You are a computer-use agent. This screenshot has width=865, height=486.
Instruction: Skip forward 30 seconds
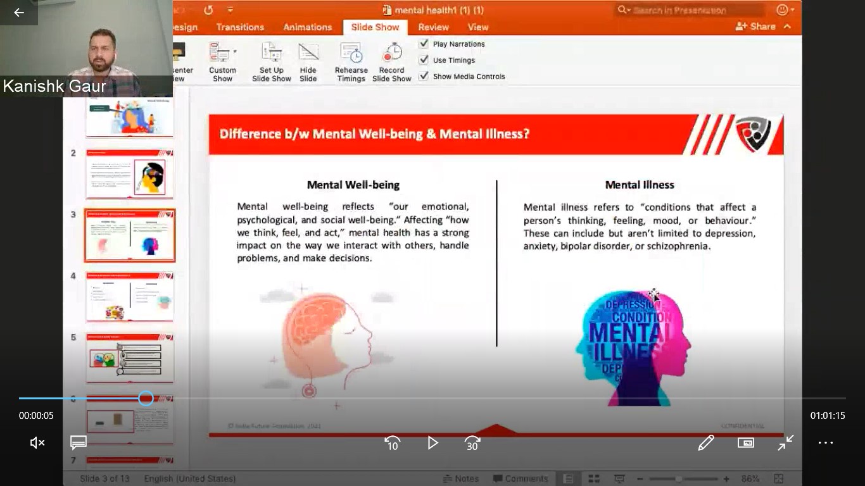coord(472,443)
